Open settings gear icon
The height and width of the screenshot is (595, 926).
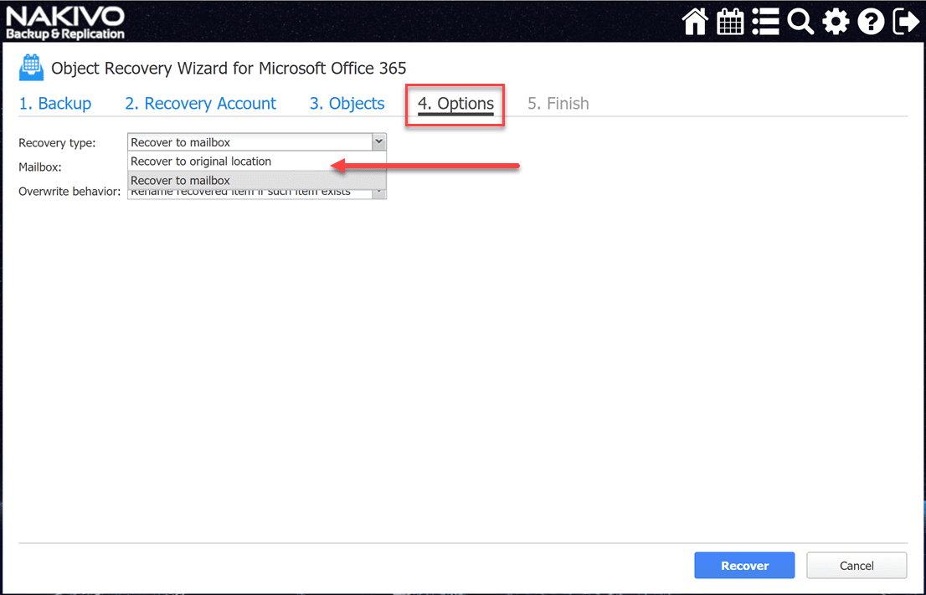coord(836,22)
